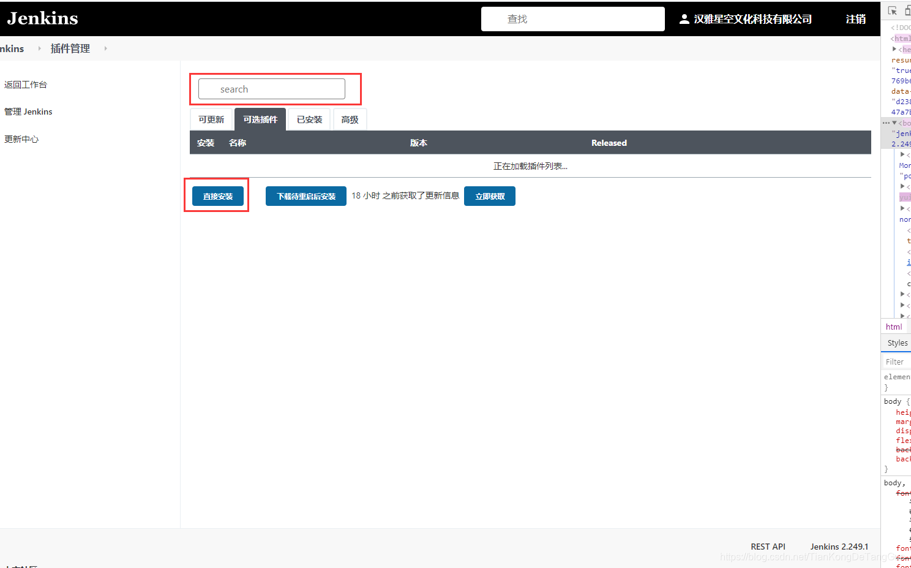Open 更新中心 in sidebar
The width and height of the screenshot is (911, 568).
[x=21, y=139]
